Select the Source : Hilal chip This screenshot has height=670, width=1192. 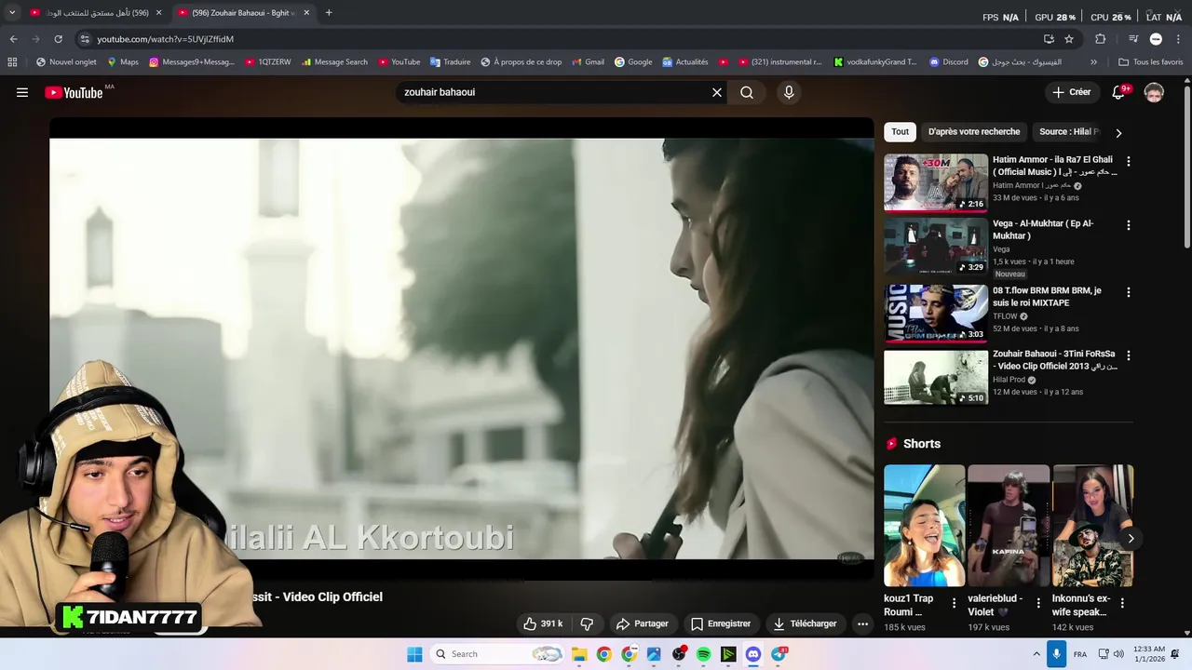point(1069,131)
